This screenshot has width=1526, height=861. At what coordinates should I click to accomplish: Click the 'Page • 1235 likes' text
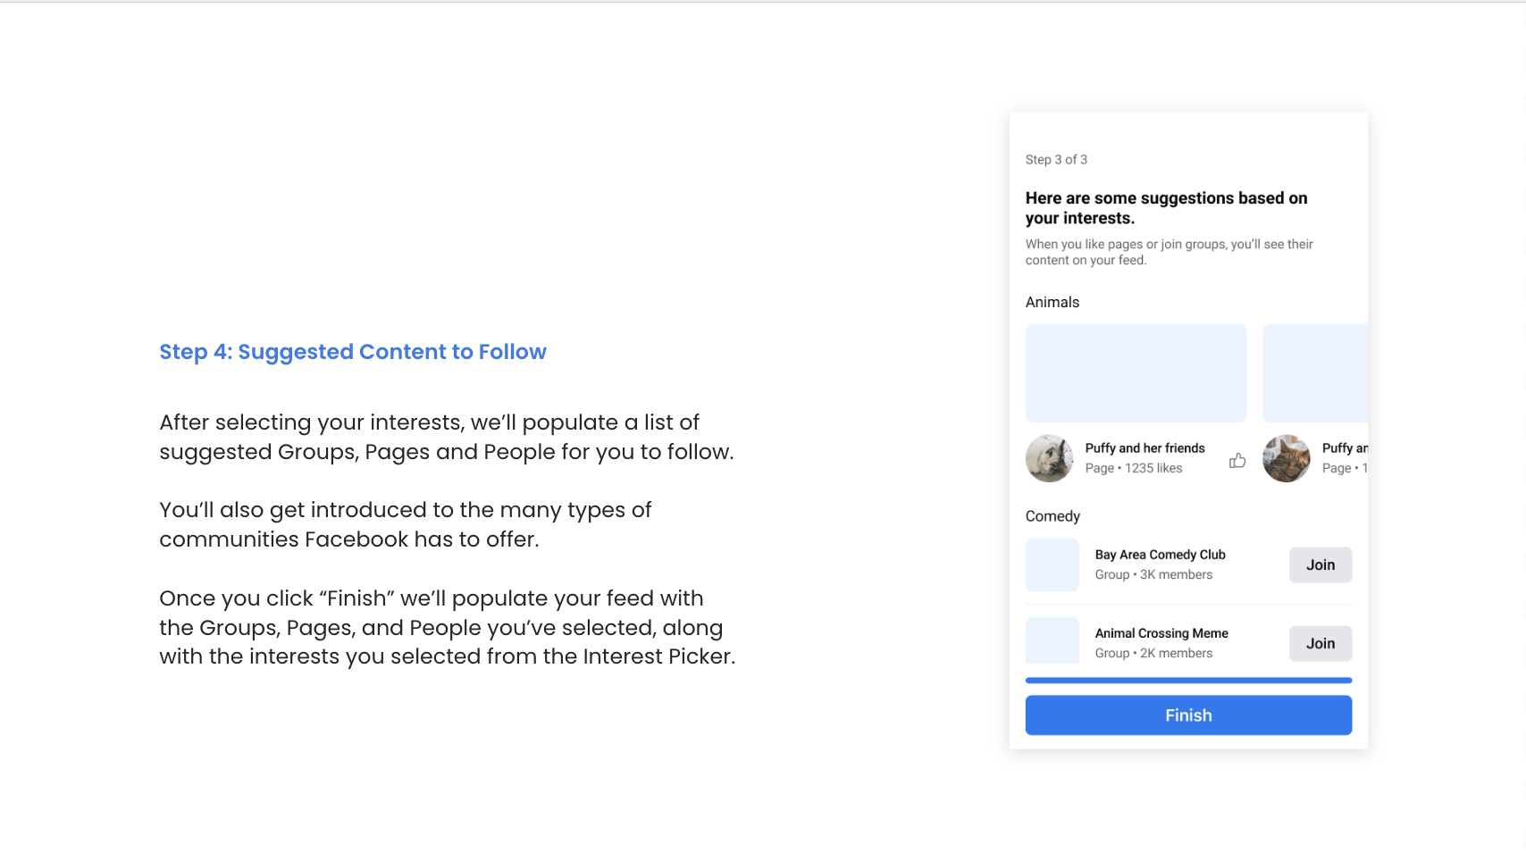[x=1133, y=468]
